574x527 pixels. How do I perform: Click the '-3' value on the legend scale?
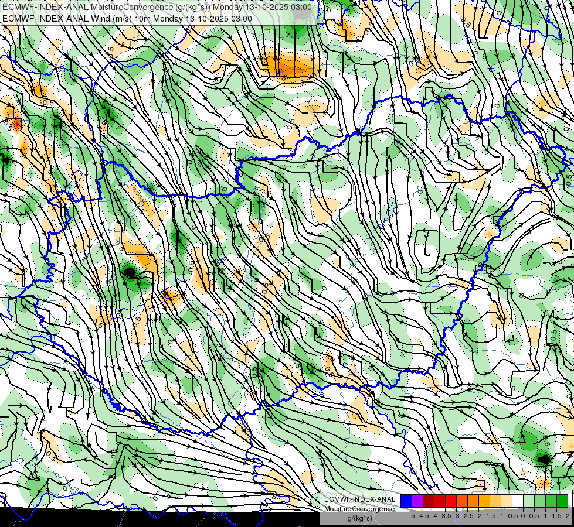click(x=456, y=516)
